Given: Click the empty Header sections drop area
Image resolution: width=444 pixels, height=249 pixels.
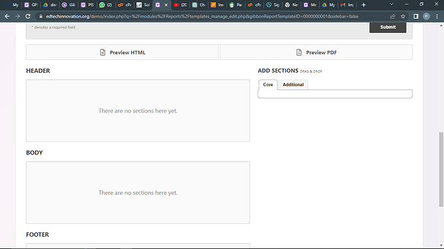Looking at the screenshot, I should coord(138,111).
